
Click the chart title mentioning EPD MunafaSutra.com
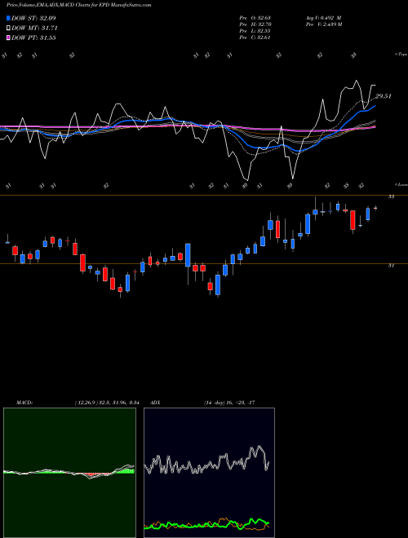[x=78, y=5]
